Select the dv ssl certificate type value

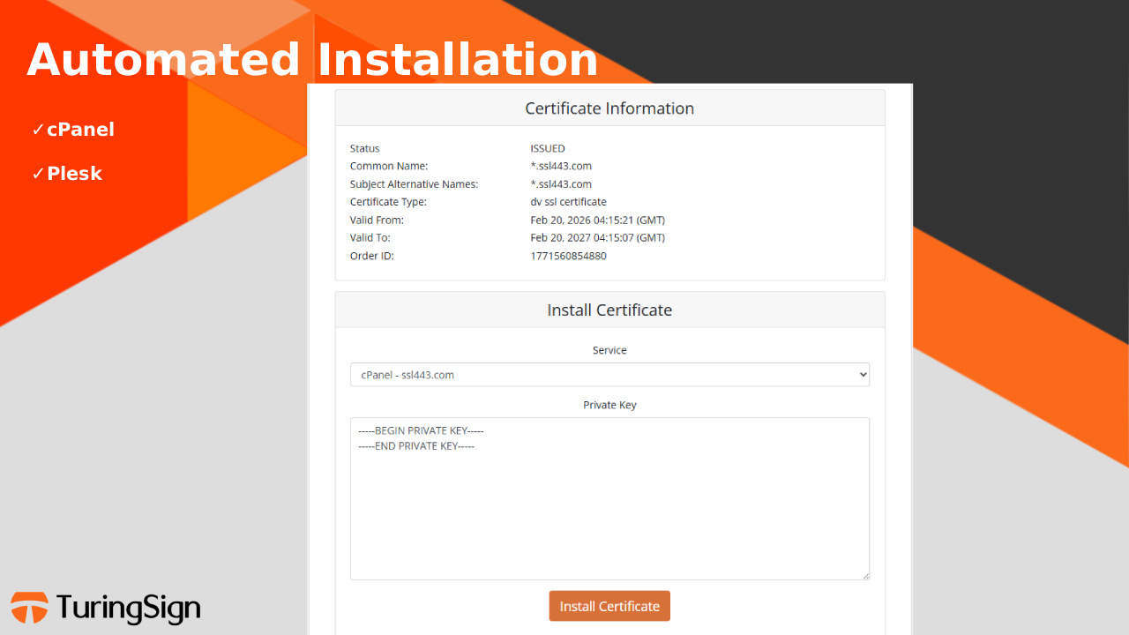tap(569, 202)
